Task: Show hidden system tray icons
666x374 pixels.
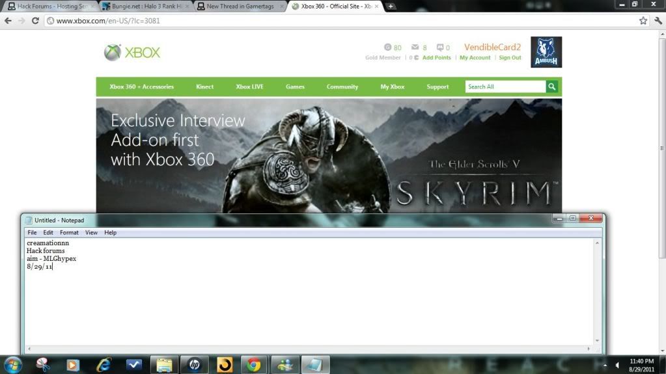Action: [605, 365]
